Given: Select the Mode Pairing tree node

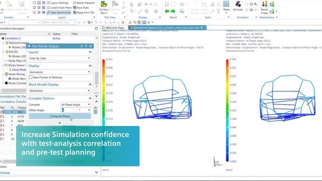Looking at the screenshot, I should (17, 74).
